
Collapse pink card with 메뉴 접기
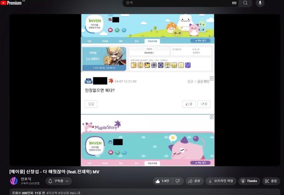pyautogui.click(x=200, y=163)
